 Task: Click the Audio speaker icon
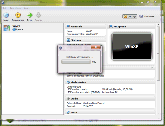[x=68, y=99]
